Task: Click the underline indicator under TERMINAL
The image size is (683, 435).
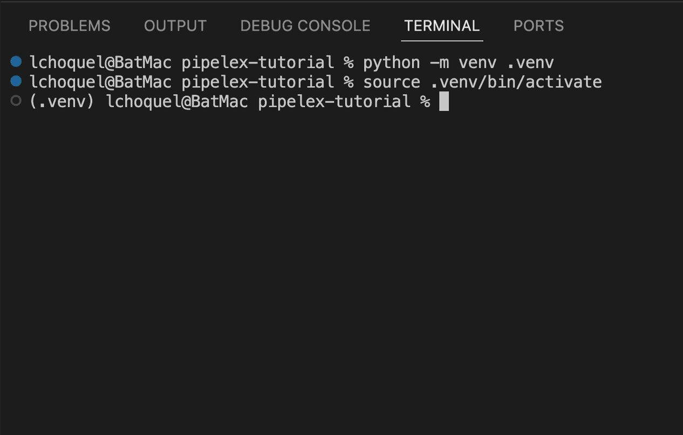Action: click(x=441, y=40)
